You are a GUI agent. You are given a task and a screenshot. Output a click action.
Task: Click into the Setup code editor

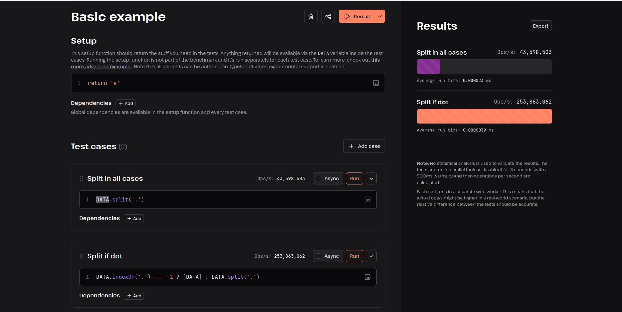pyautogui.click(x=228, y=83)
